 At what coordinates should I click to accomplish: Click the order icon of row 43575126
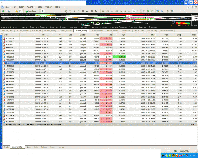click(4, 38)
